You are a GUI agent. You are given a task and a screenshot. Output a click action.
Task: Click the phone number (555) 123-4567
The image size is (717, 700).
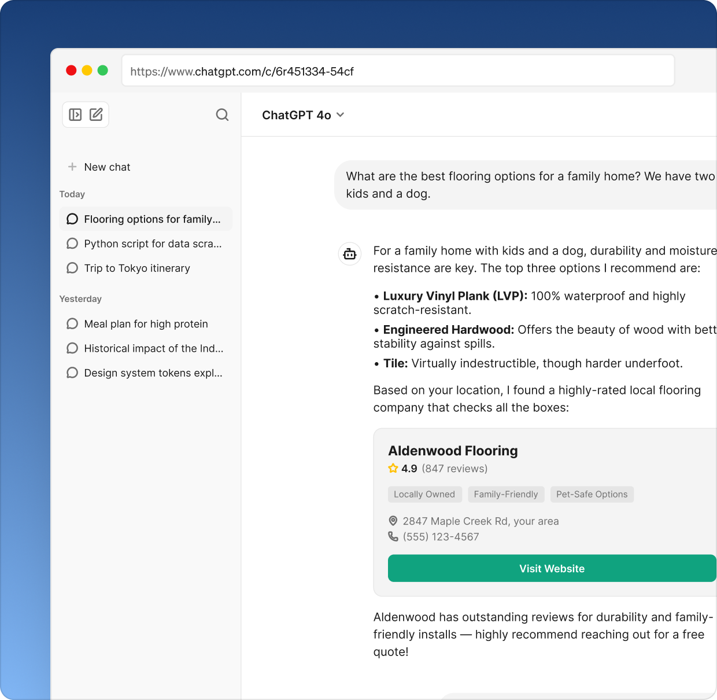click(x=441, y=537)
